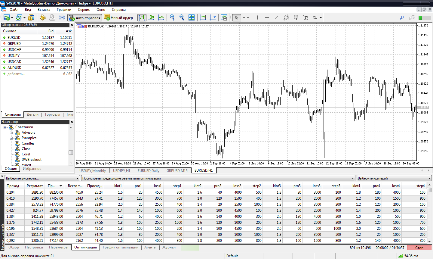The width and height of the screenshot is (433, 259).
Task: Toggle the chart shift option
Action: coord(213,17)
